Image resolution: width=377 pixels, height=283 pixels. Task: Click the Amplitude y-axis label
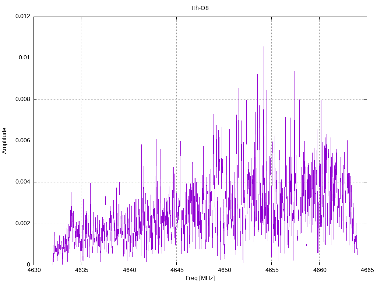click(x=4, y=141)
